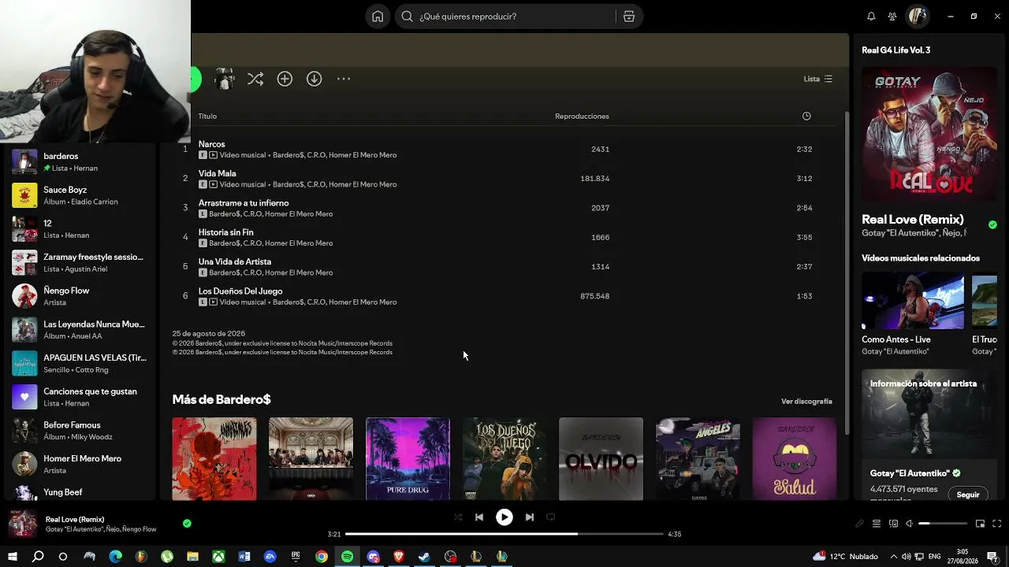Open the OLVIDO album thumbnail

601,459
